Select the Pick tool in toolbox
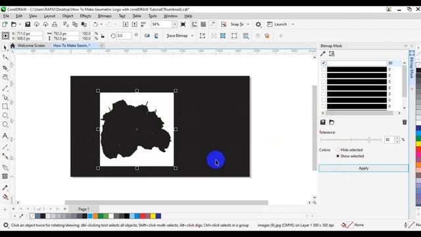Viewport: 421px width, 237px height. [5, 47]
